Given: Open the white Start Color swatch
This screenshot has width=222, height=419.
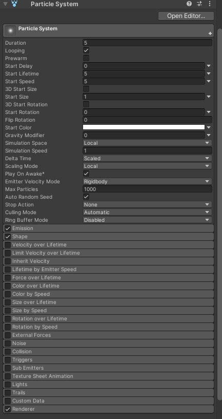Looking at the screenshot, I should (x=144, y=127).
